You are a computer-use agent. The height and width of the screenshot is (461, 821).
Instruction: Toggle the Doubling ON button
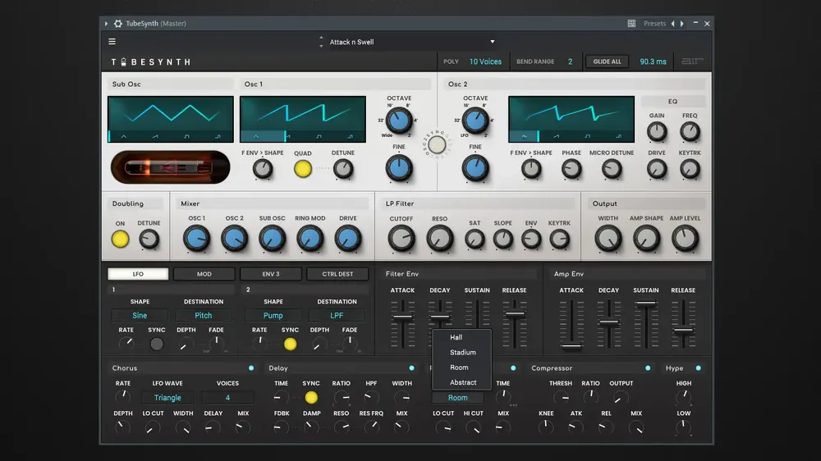click(x=120, y=240)
